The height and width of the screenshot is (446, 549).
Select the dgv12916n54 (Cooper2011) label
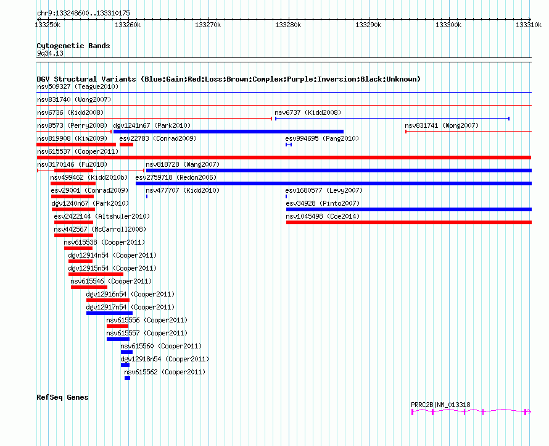pyautogui.click(x=130, y=294)
